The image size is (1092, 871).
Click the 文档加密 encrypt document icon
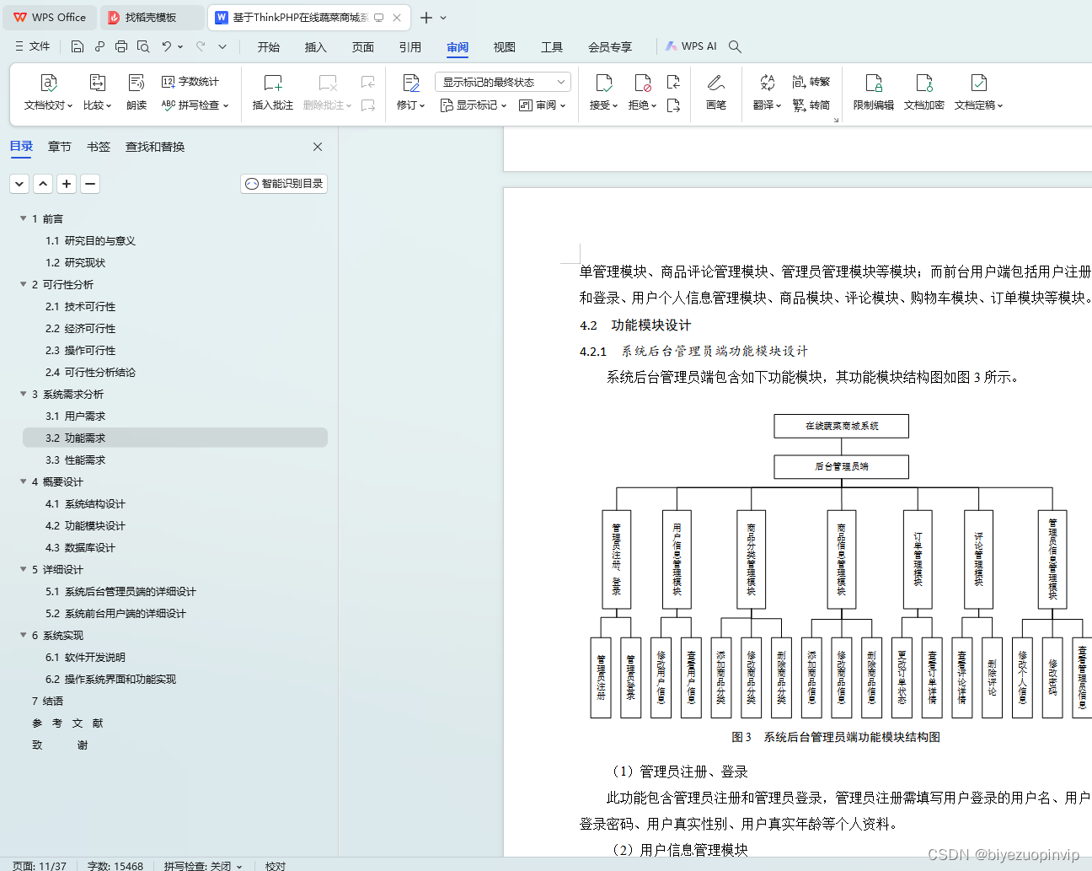coord(924,83)
